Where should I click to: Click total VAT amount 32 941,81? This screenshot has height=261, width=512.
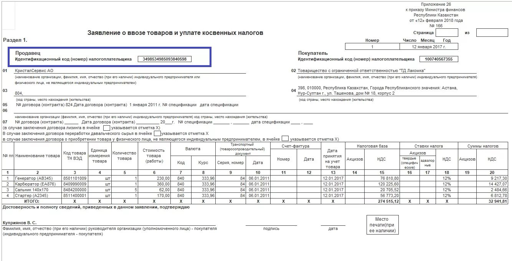click(x=497, y=201)
